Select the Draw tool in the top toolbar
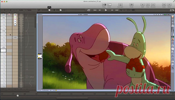The height and width of the screenshot is (100, 175). click(104, 5)
